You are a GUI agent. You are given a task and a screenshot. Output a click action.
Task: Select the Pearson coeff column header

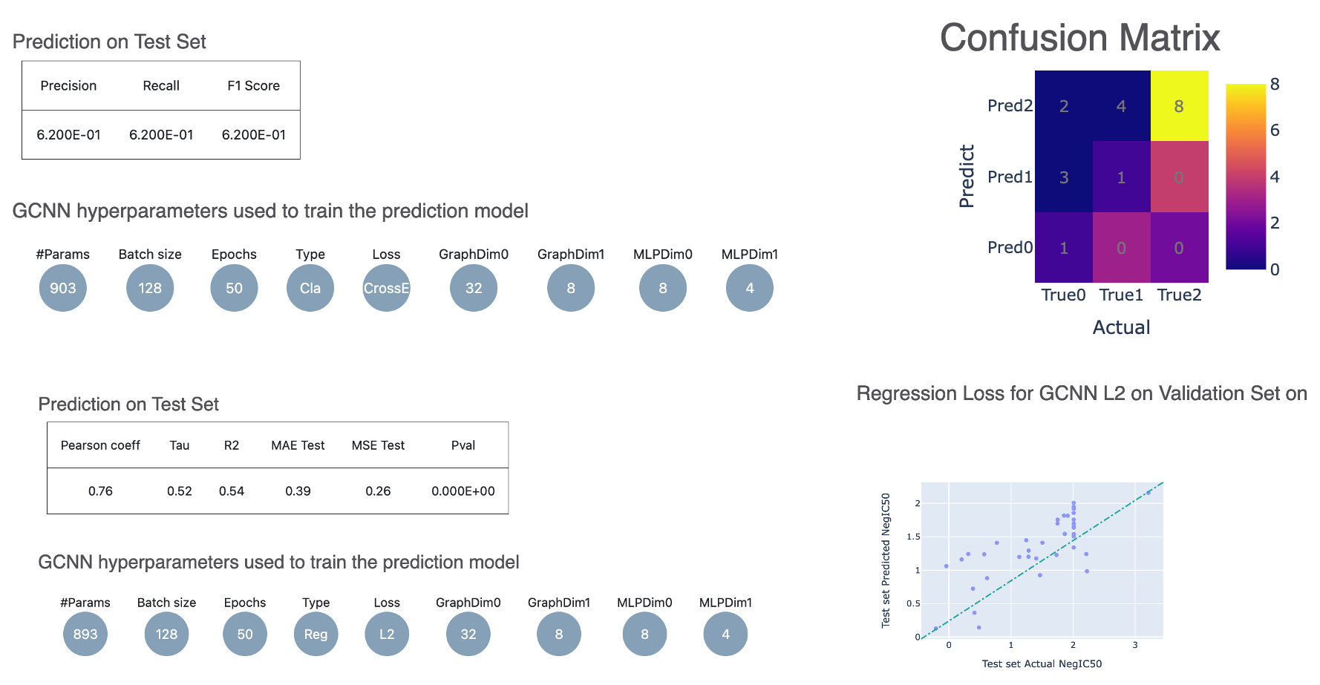coord(100,445)
